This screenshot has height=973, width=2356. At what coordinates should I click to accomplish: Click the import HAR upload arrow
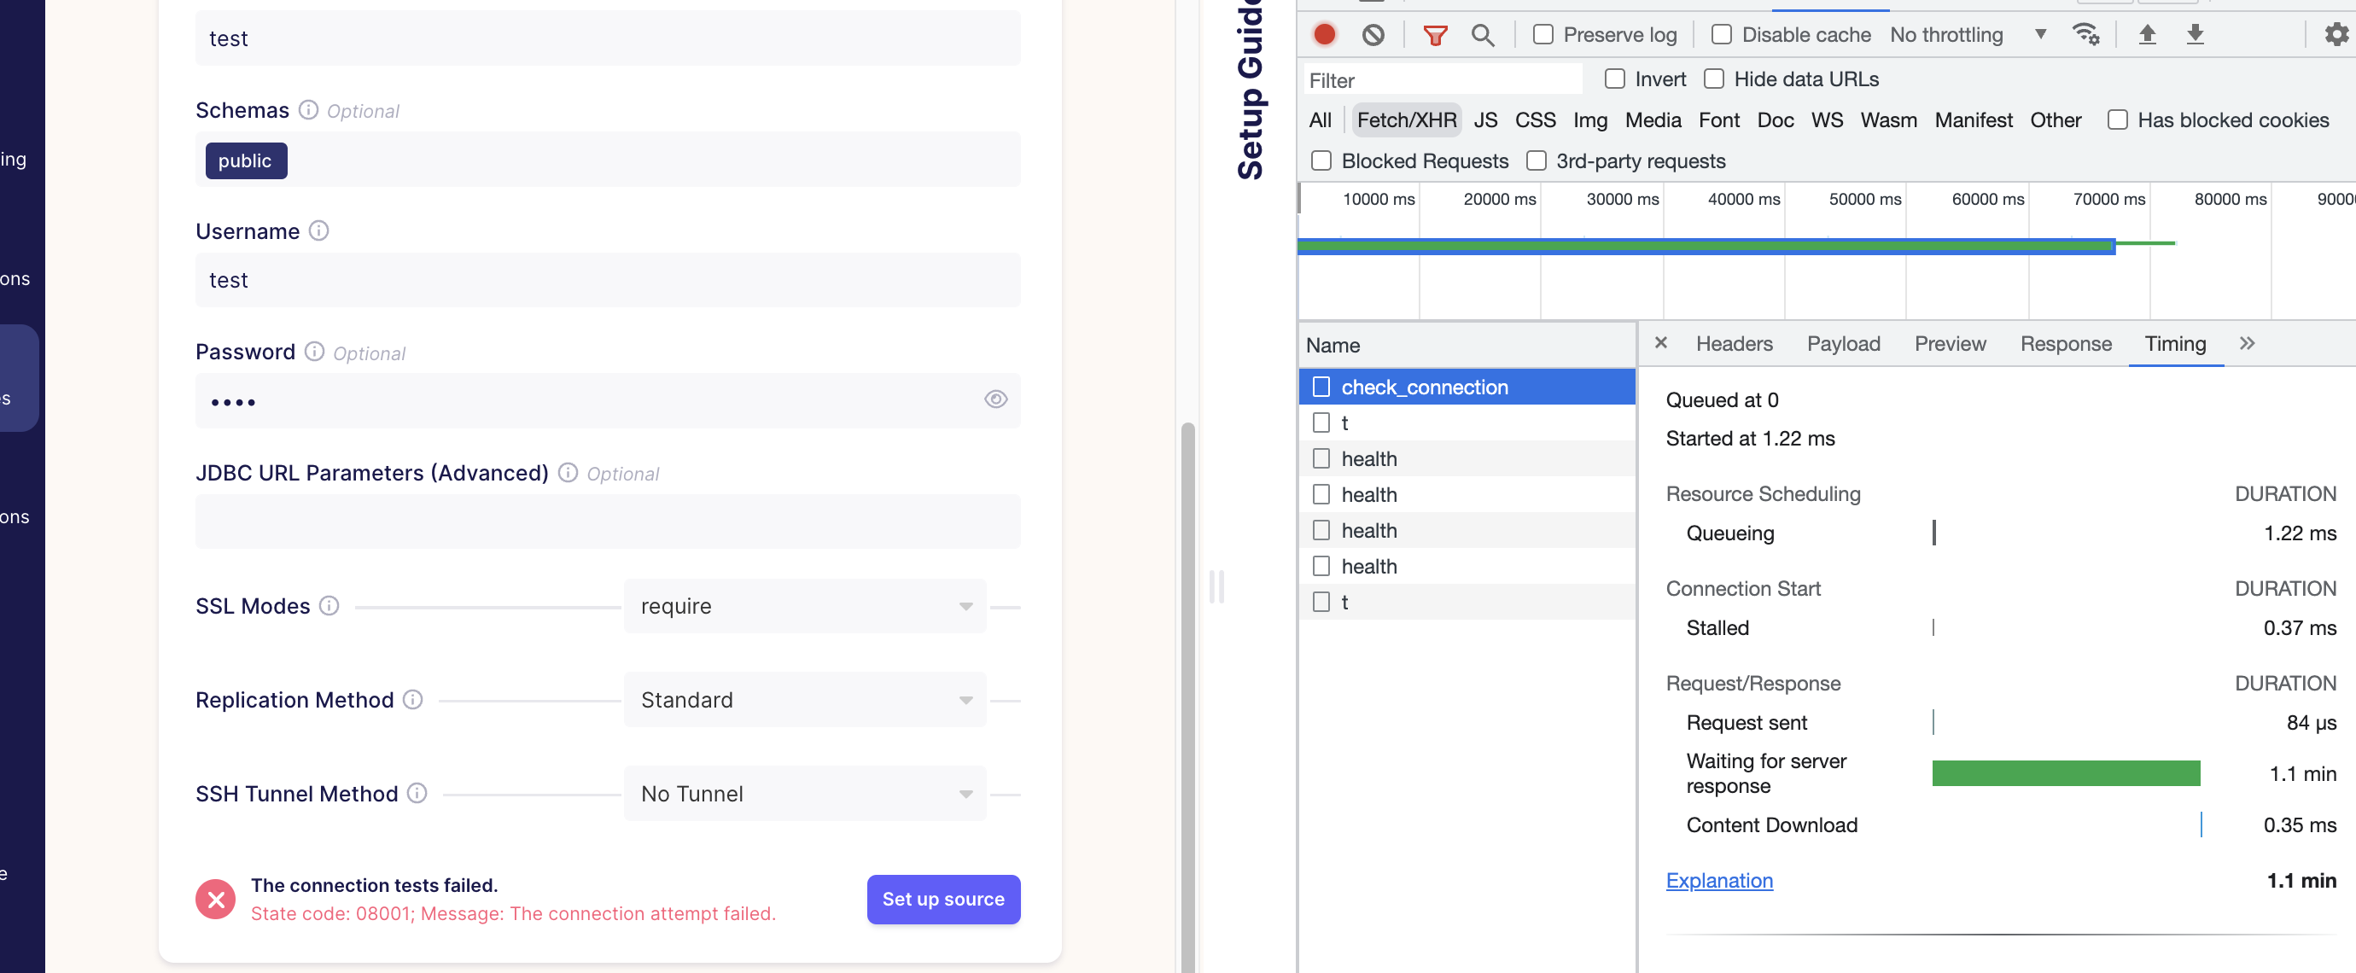2147,35
